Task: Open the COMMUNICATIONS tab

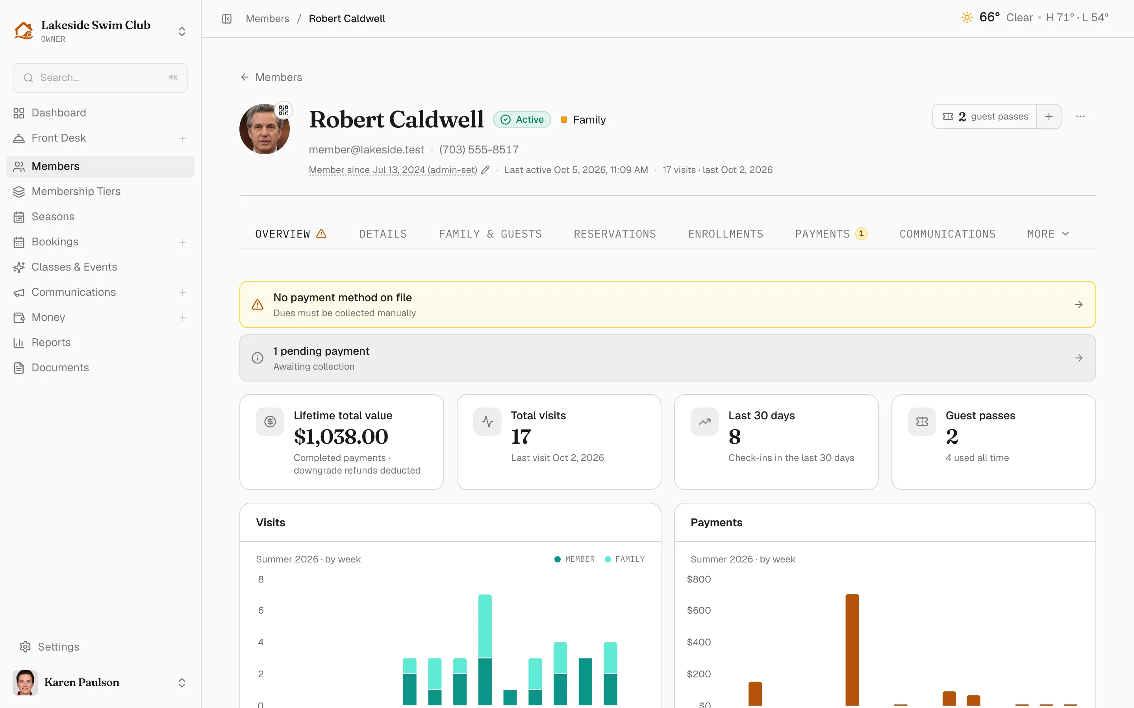Action: (947, 234)
